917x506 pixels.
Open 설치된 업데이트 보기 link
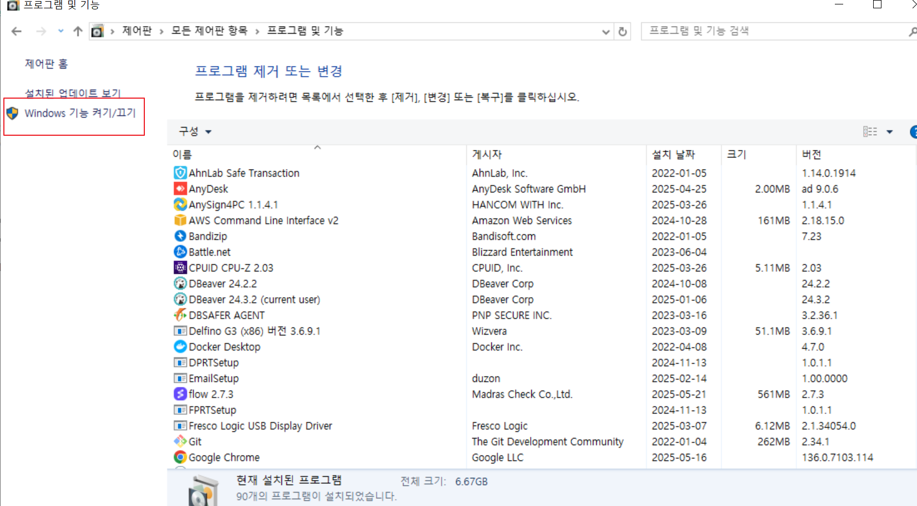(x=73, y=93)
